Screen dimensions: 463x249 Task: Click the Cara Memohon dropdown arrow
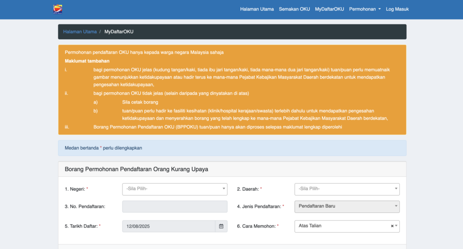397,226
